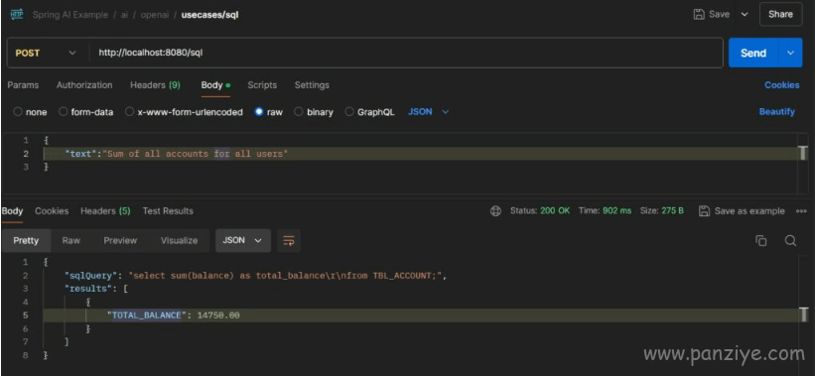815x376 pixels.
Task: Open the Scripts tab
Action: pyautogui.click(x=262, y=85)
